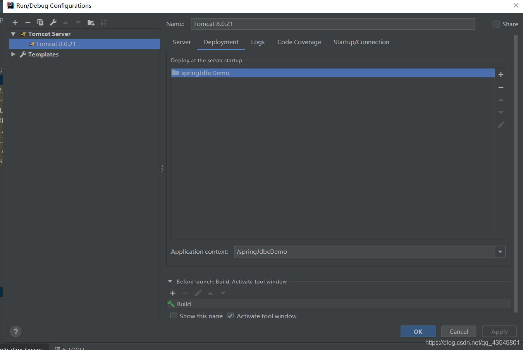Add deployment artifact plus button
The width and height of the screenshot is (523, 350).
pyautogui.click(x=501, y=75)
